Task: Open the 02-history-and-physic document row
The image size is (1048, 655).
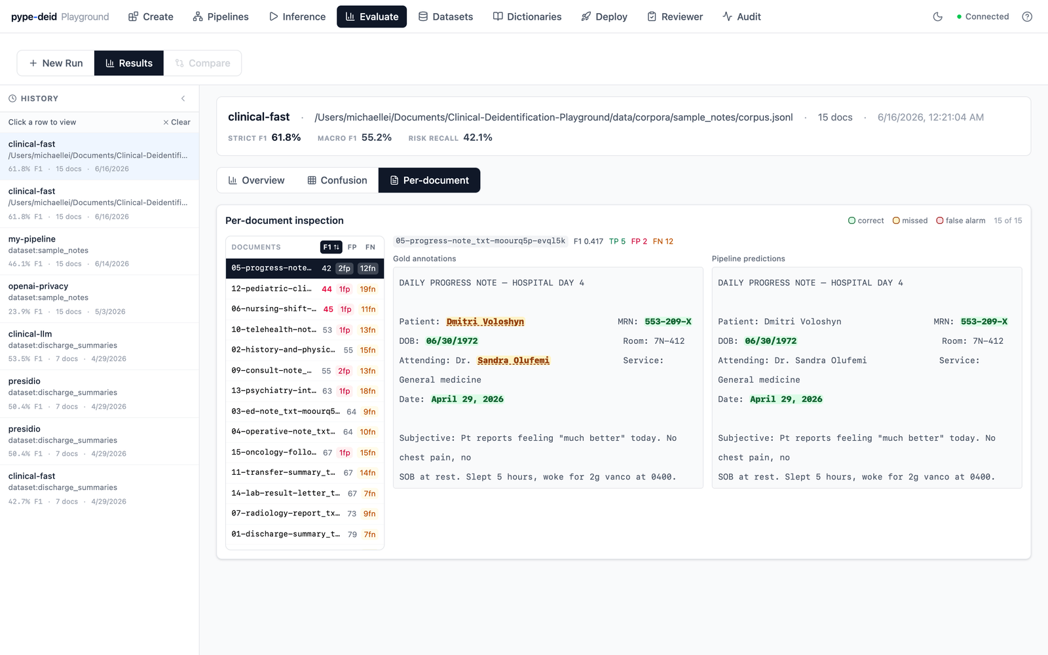Action: (305, 350)
